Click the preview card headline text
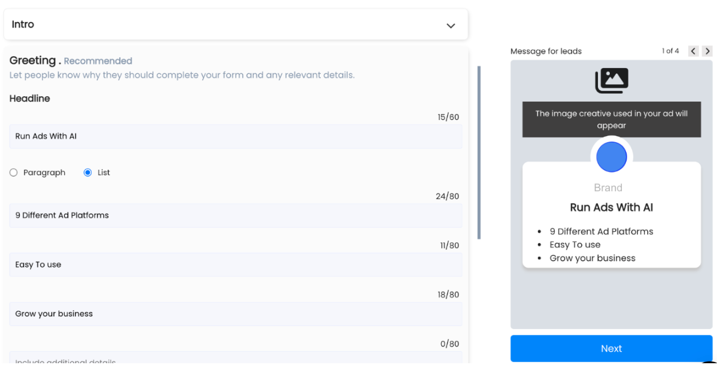Screen dimensions: 717x368 tap(611, 208)
